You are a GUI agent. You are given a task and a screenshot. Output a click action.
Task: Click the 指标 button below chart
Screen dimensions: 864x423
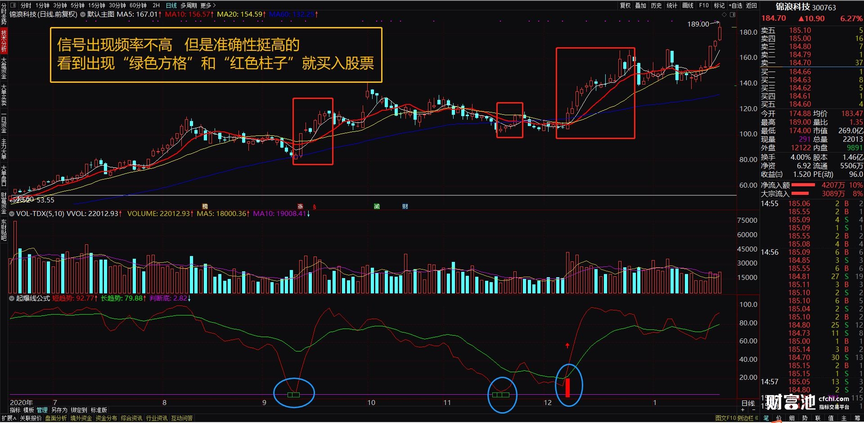(x=15, y=410)
